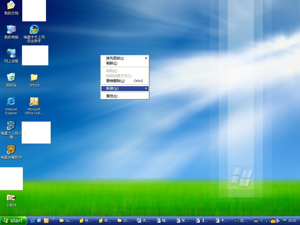Click the 16:02 taskbar clock

pos(292,221)
